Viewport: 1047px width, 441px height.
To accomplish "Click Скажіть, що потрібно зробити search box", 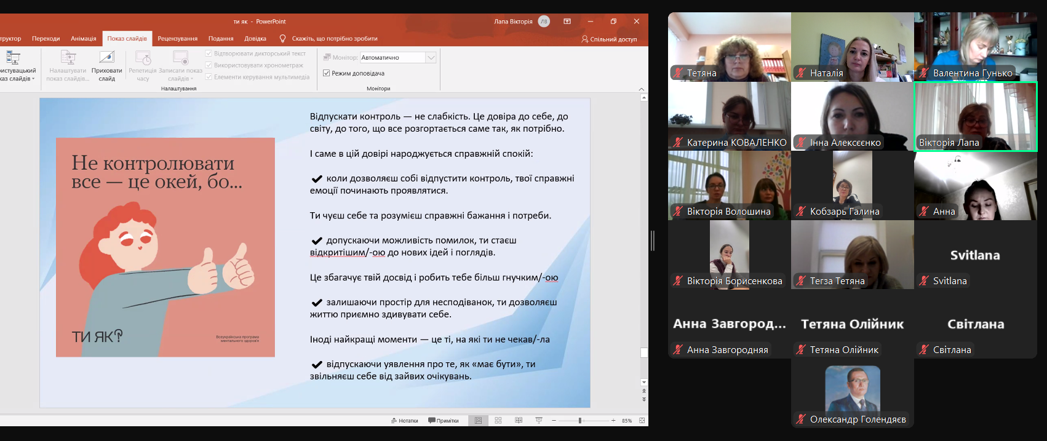I will coord(335,38).
